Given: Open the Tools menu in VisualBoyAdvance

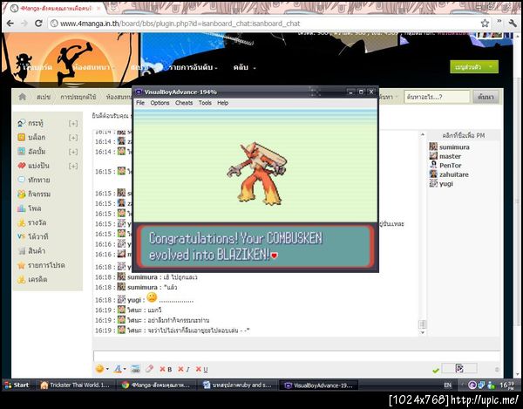Looking at the screenshot, I should [205, 103].
